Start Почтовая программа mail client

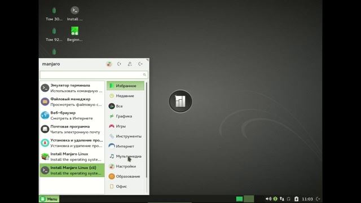72,129
